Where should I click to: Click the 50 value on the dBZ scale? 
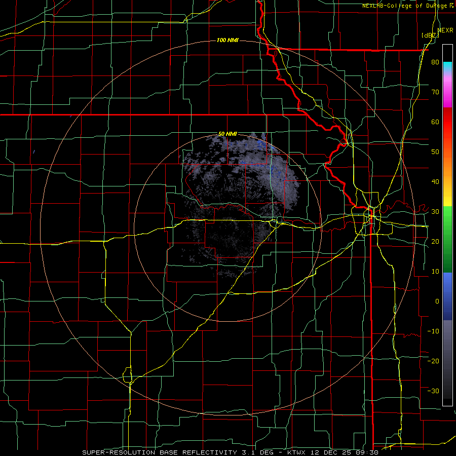[435, 152]
